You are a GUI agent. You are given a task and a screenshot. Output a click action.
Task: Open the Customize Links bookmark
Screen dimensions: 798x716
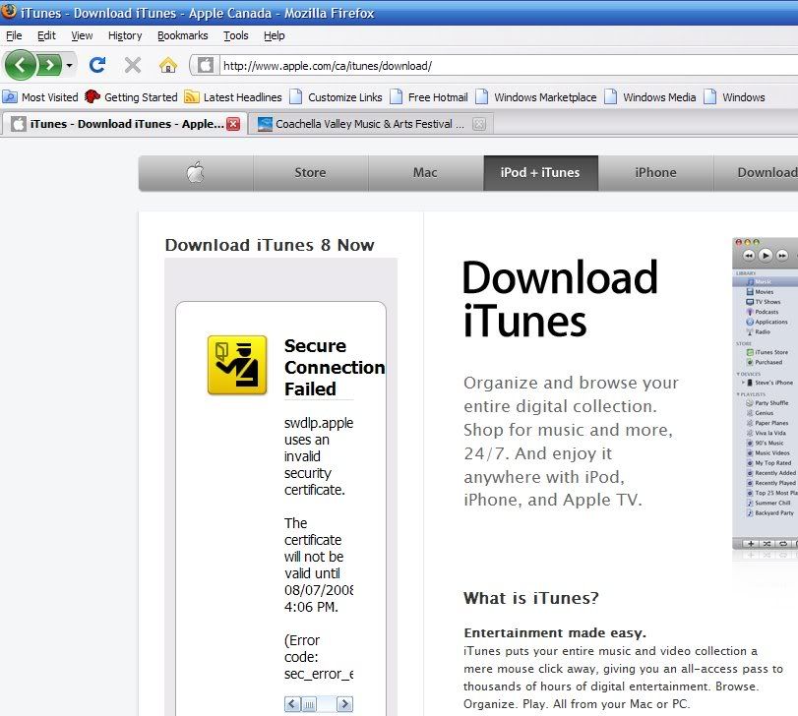click(336, 97)
